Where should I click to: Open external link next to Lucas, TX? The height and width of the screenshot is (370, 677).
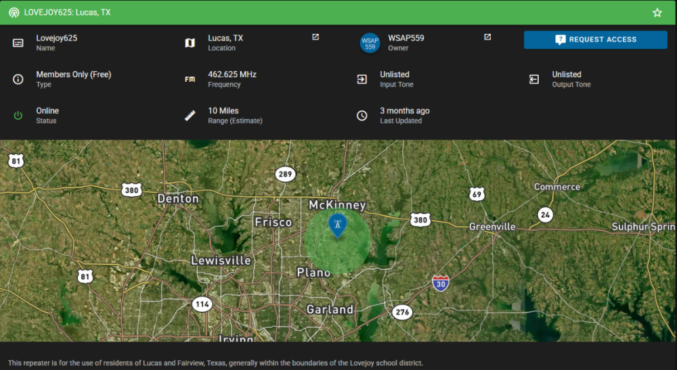pyautogui.click(x=315, y=37)
